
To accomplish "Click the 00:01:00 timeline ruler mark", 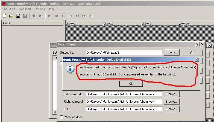I will coord(184,23).
